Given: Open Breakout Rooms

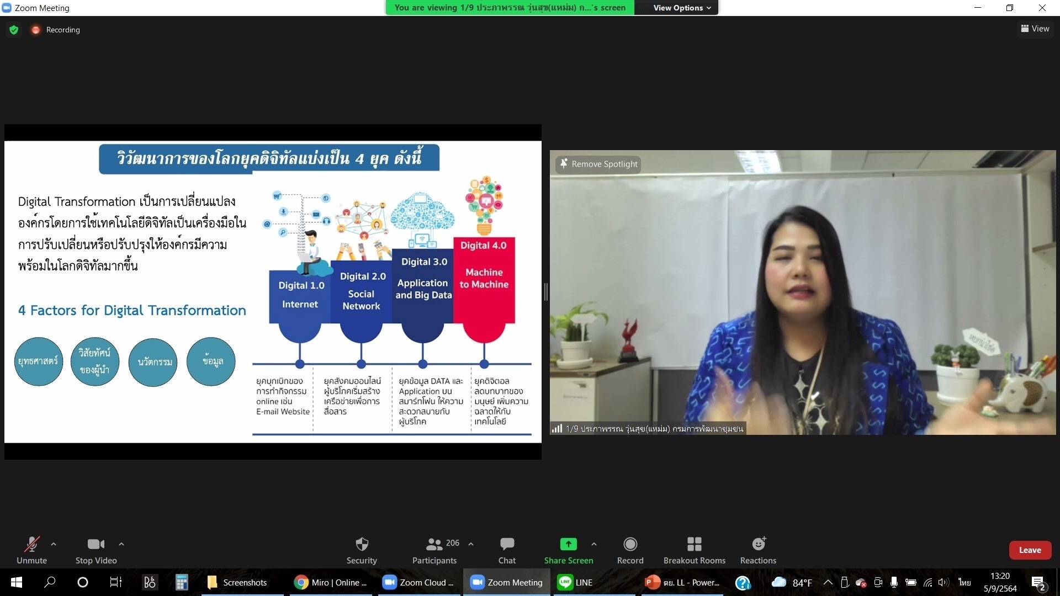Looking at the screenshot, I should pyautogui.click(x=694, y=550).
